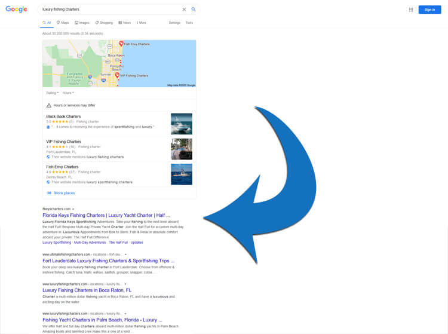Click reviewer avatar icon under Black Book Charters

point(48,127)
